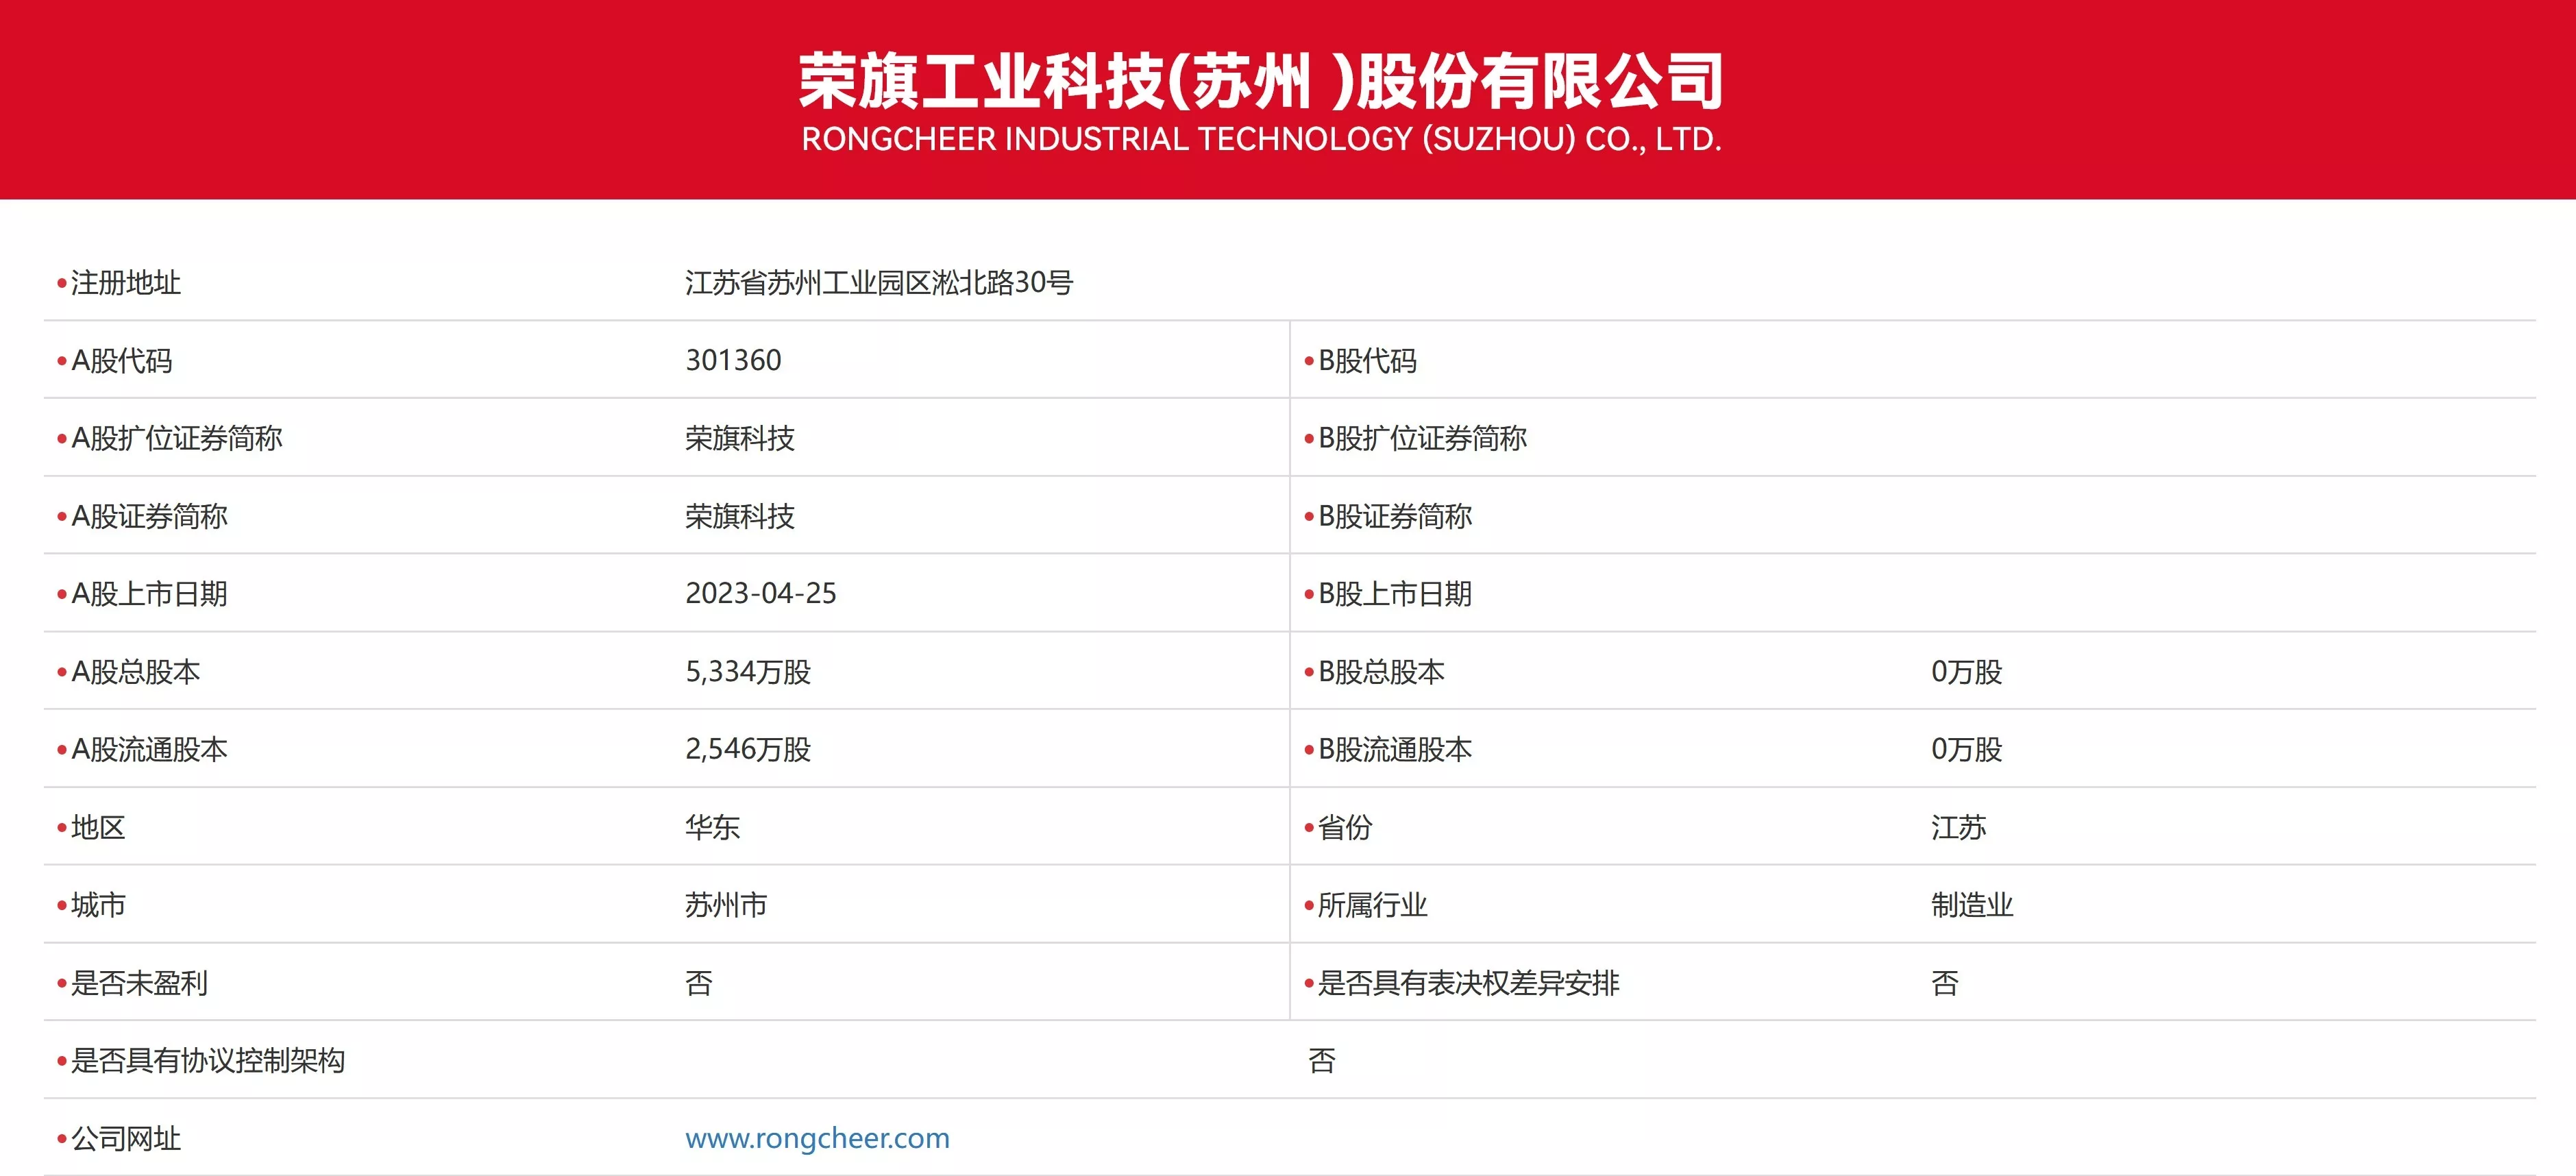Click the A股总股本 label
This screenshot has height=1176, width=2576.
coord(136,672)
